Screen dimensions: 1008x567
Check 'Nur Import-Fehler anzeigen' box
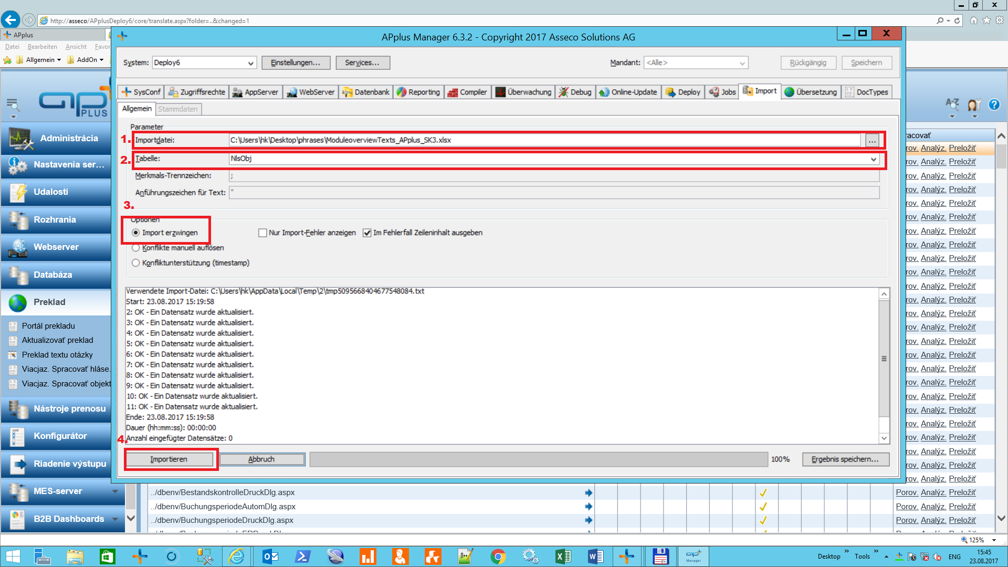pos(262,233)
